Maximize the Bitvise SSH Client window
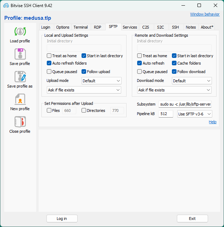The height and width of the screenshot is (227, 224). click(199, 6)
